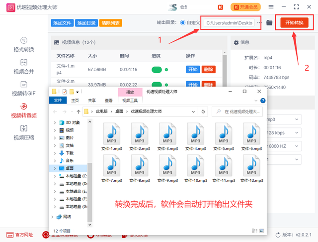Image resolution: width=318 pixels, height=242 pixels.
Task: Open 视频工具 tab in Explorer ribbon
Action: (130, 101)
